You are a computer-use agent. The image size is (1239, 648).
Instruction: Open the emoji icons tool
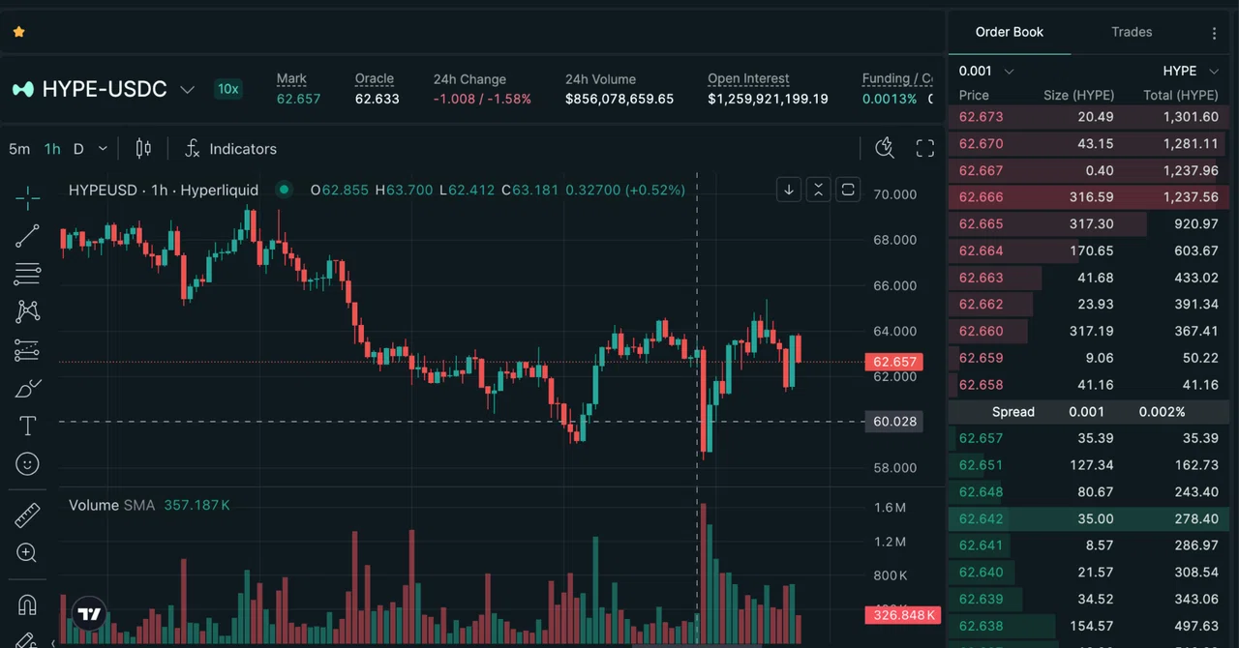tap(27, 464)
